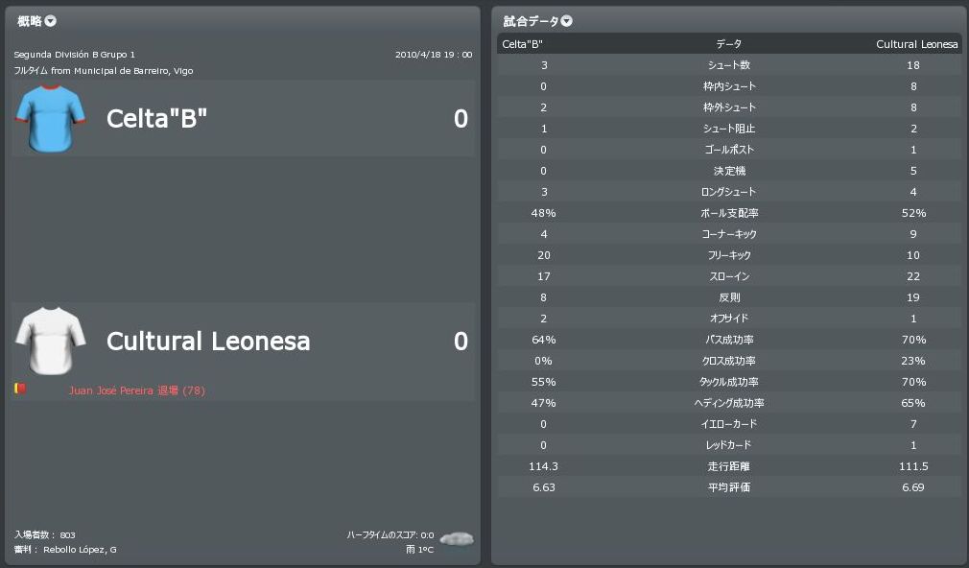Screen dimensions: 969x568
Task: Click the rain cloud weather icon
Action: tap(455, 539)
